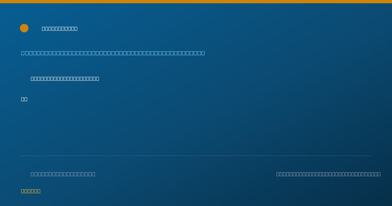Select the white title text beside orange circle
Screen dimensions: 392x206
click(60, 28)
